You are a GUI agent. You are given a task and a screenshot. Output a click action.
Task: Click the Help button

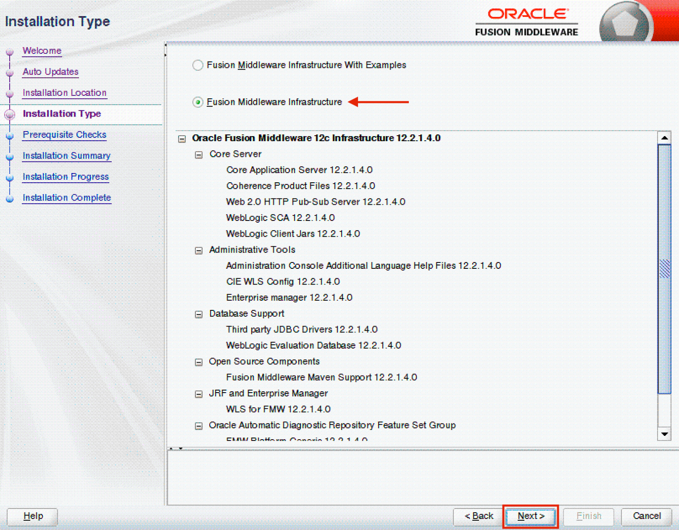(x=33, y=516)
